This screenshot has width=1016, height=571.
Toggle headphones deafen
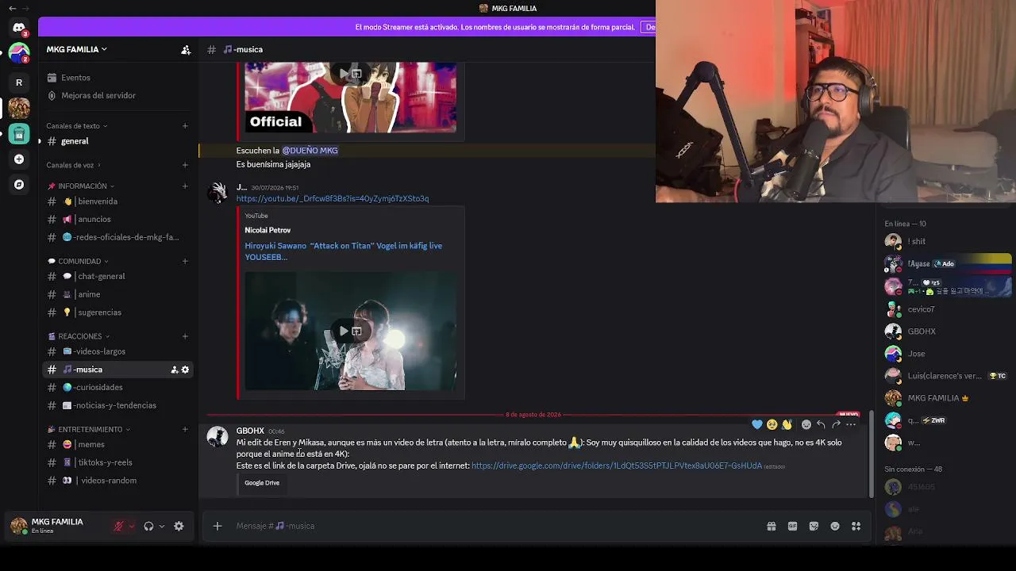coord(148,526)
